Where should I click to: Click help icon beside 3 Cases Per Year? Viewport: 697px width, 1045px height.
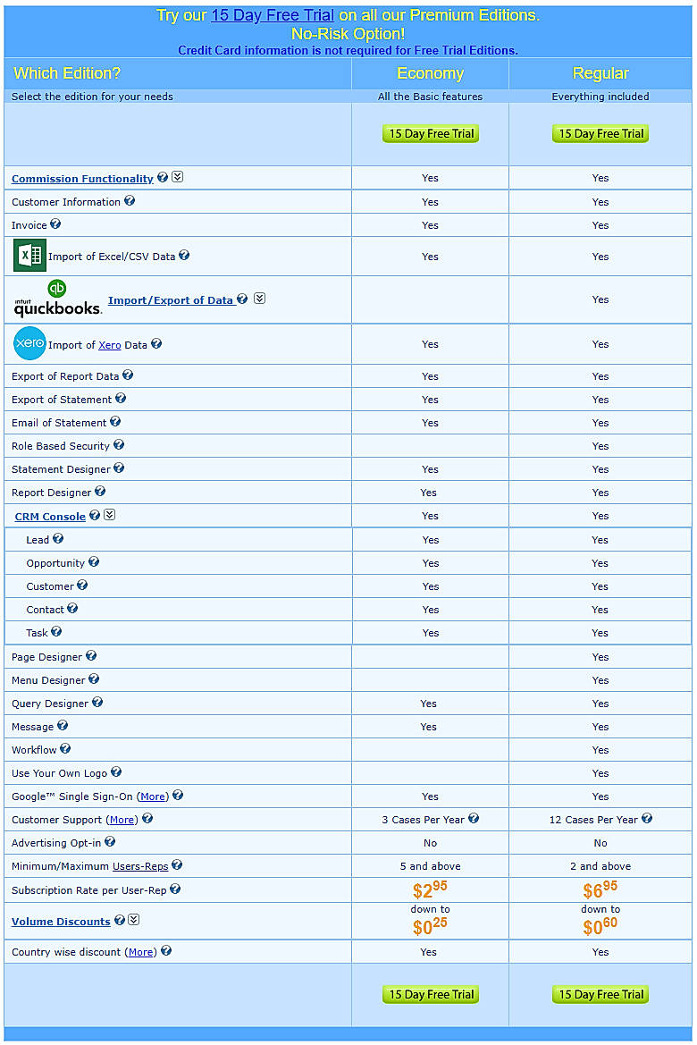coord(473,819)
